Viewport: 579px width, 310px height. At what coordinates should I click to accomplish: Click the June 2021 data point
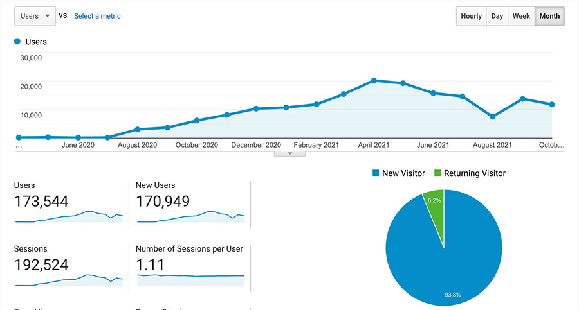(x=433, y=93)
